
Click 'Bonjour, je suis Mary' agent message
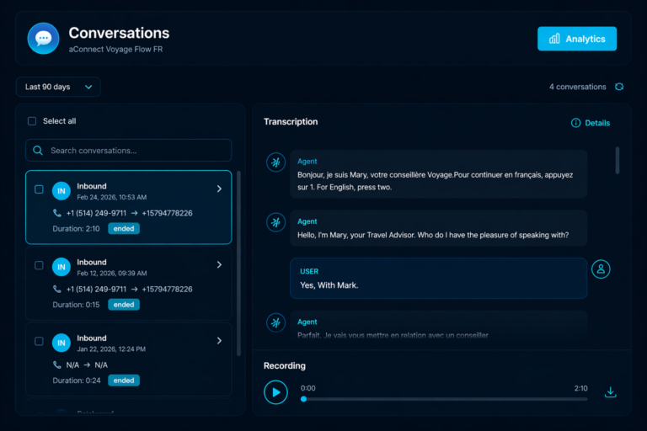pos(438,174)
